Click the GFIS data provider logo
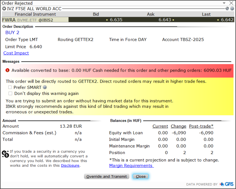 227,184
